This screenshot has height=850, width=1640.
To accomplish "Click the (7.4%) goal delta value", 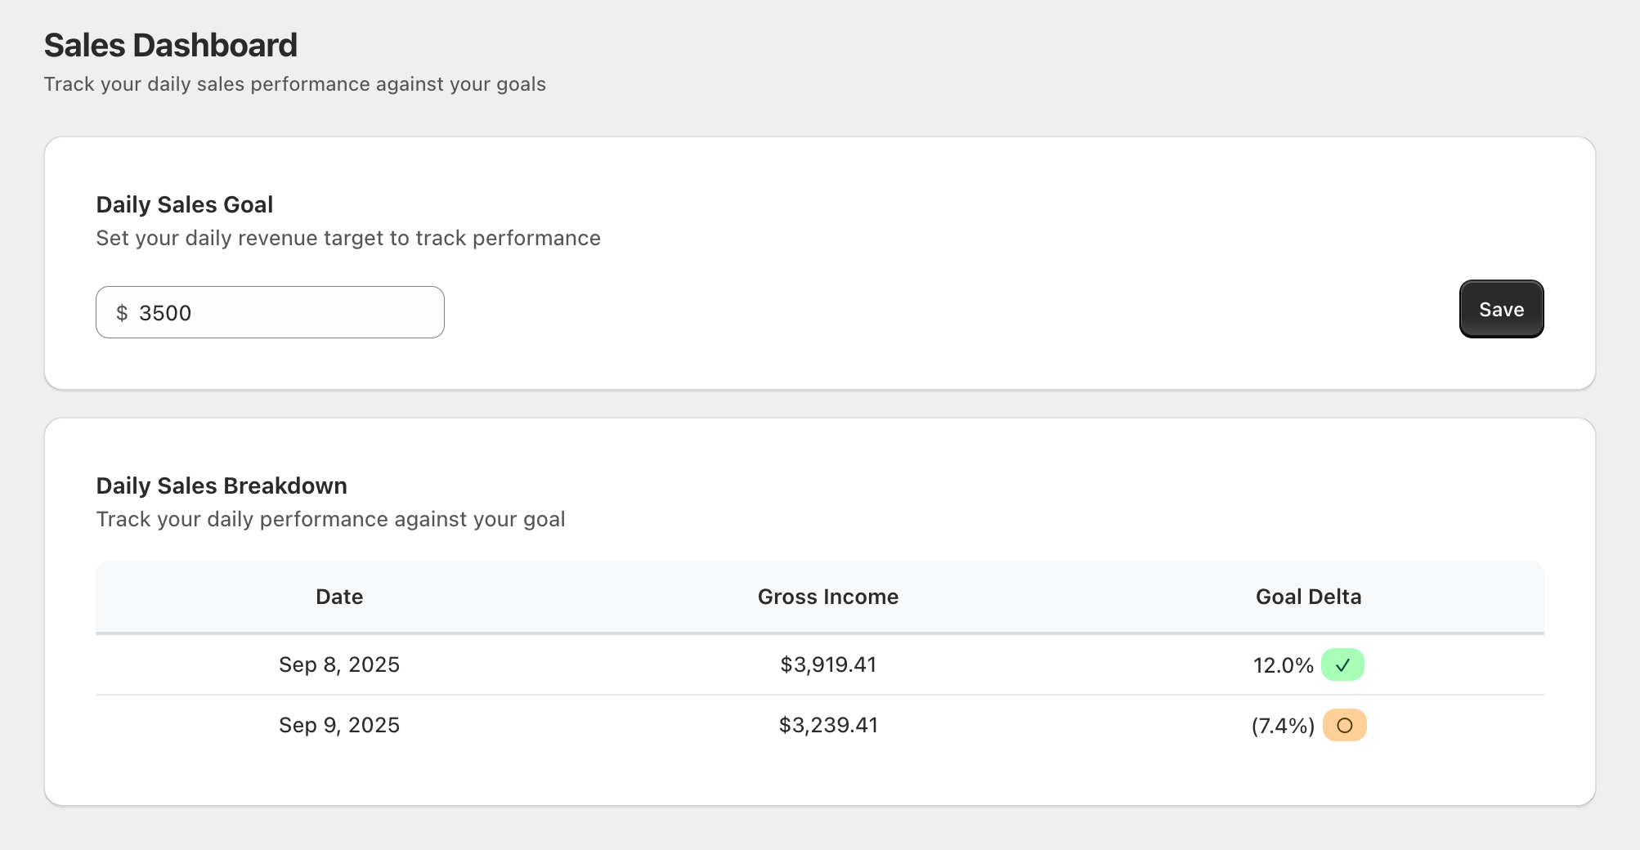I will click(1283, 726).
